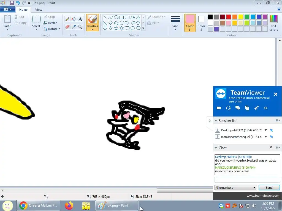Image resolution: width=282 pixels, height=211 pixels.
Task: Select the Magnifier tool
Action: tap(80, 27)
